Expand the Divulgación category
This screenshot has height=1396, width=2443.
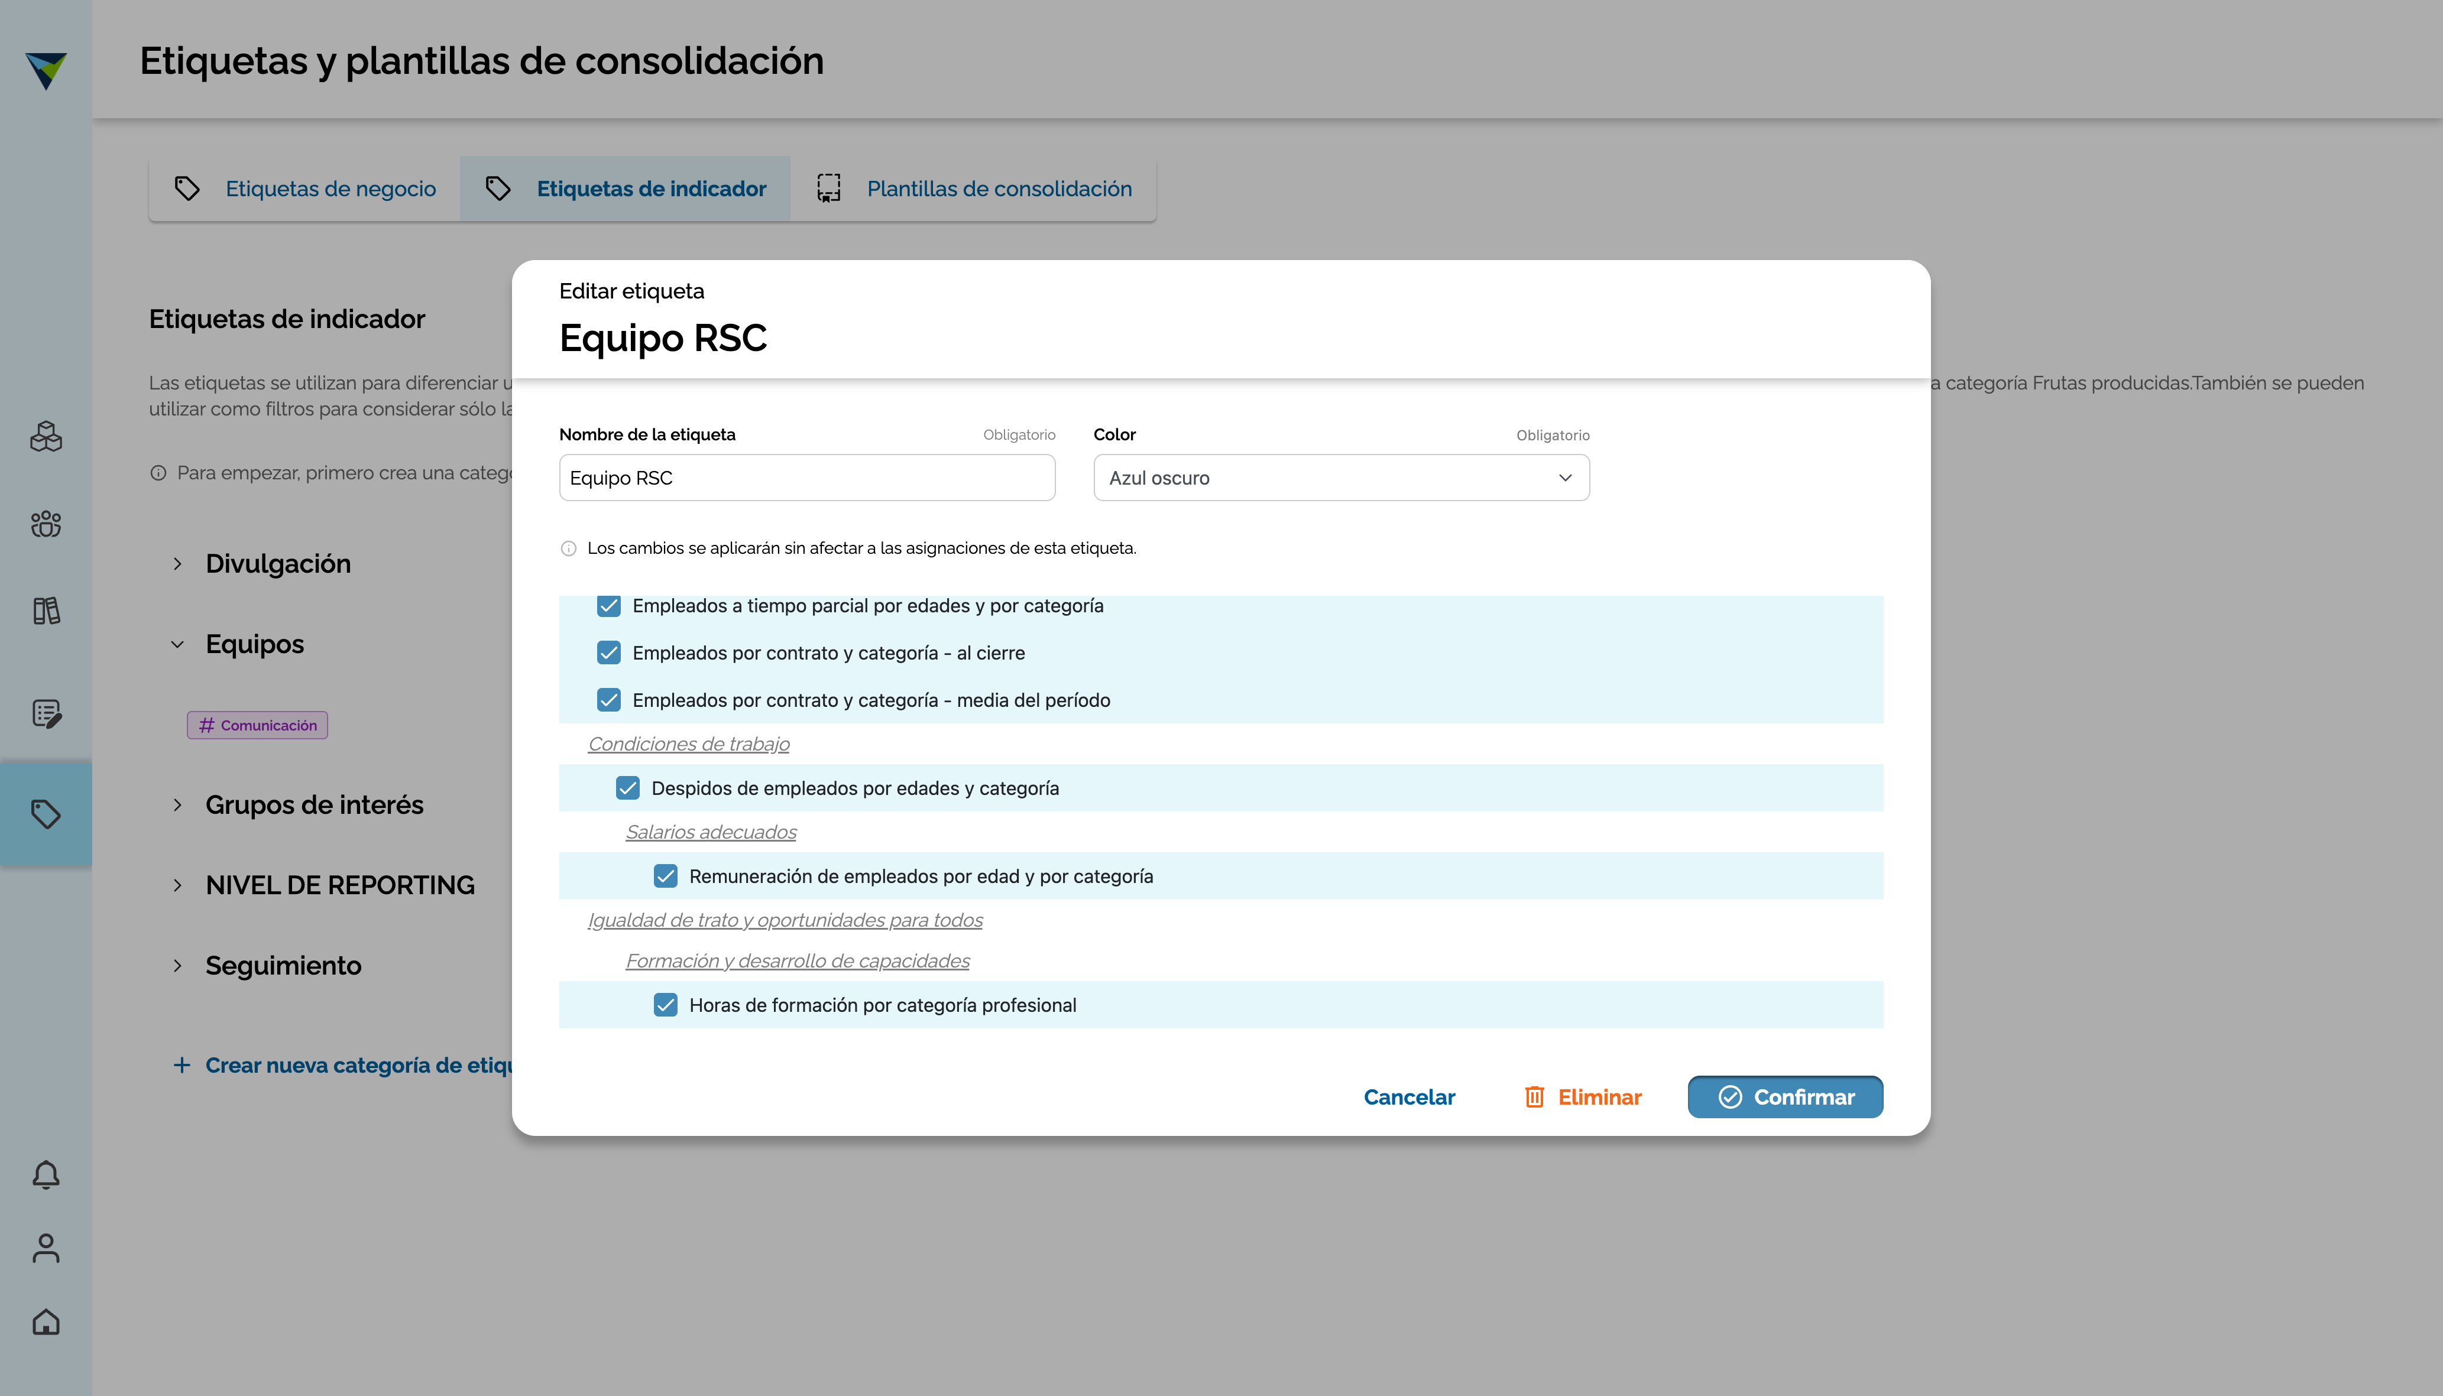[x=177, y=564]
